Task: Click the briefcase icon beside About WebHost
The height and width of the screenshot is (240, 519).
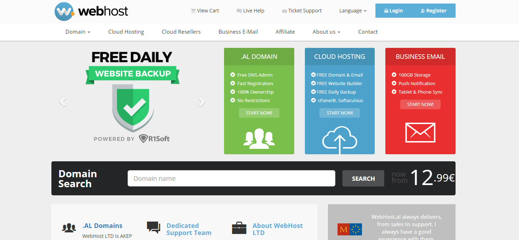Action: (x=239, y=228)
